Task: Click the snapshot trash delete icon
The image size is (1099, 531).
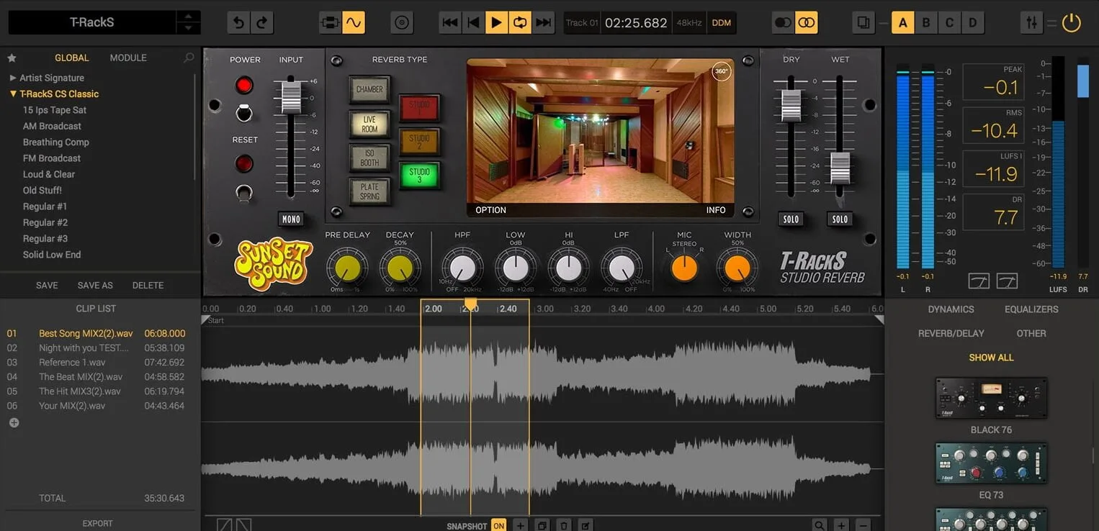Action: (x=565, y=526)
